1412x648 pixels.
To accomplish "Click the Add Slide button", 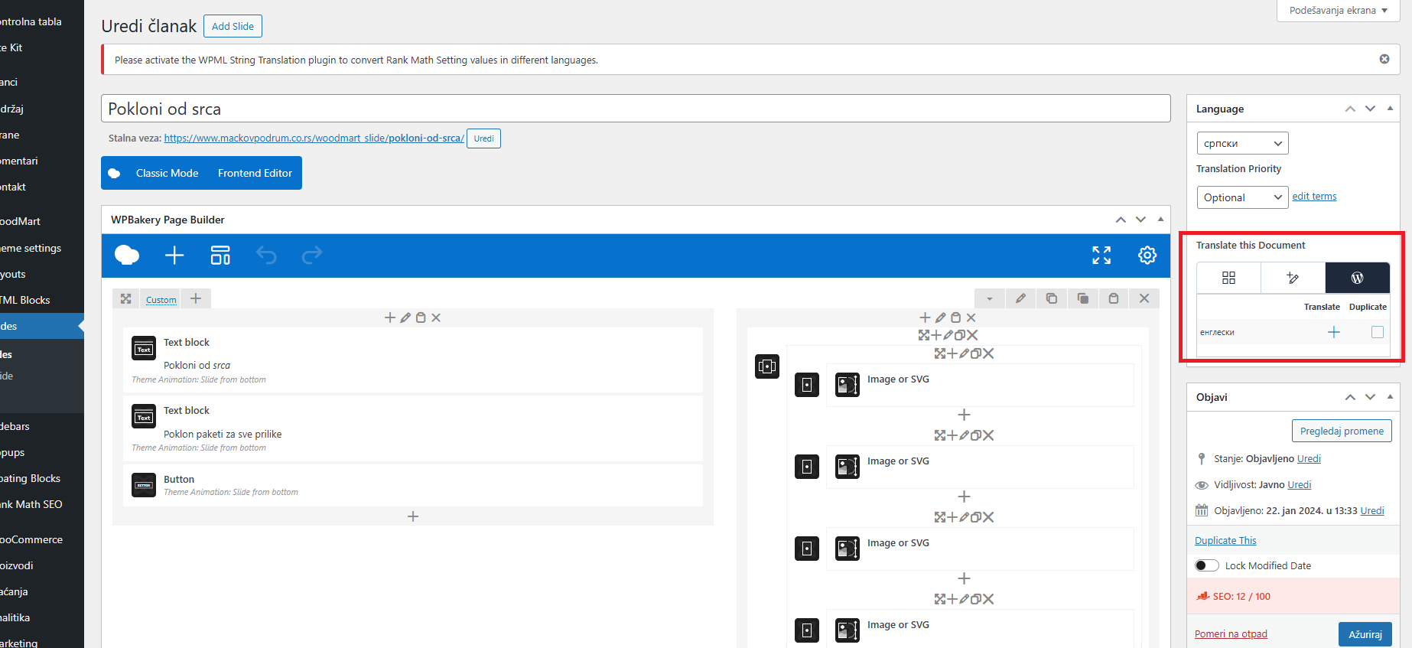I will (x=233, y=26).
